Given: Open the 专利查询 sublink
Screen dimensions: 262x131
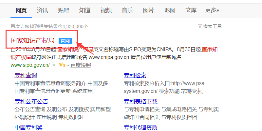Looking at the screenshot, I should click(x=26, y=75).
